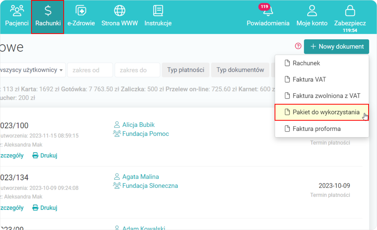The width and height of the screenshot is (377, 230).
Task: Open Fundacja Pomoc link
Action: tap(145, 134)
